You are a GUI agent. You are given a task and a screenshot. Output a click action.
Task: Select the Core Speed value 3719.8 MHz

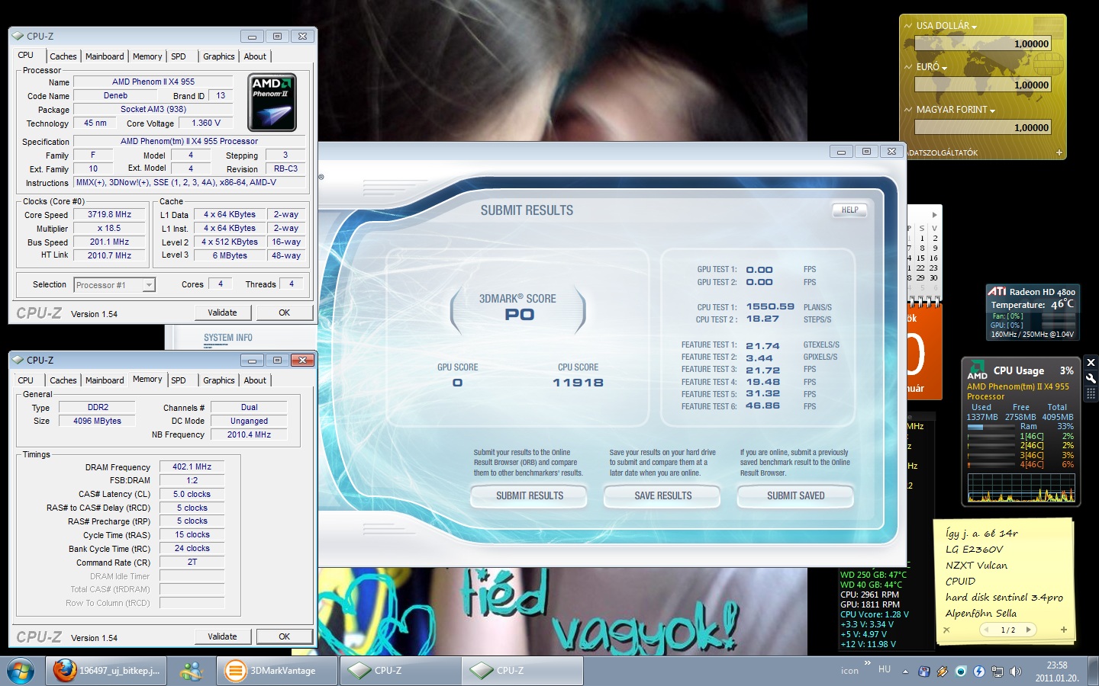coord(109,215)
